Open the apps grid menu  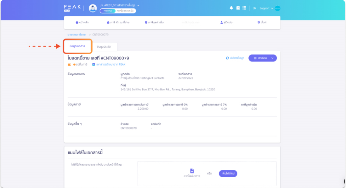244,8
